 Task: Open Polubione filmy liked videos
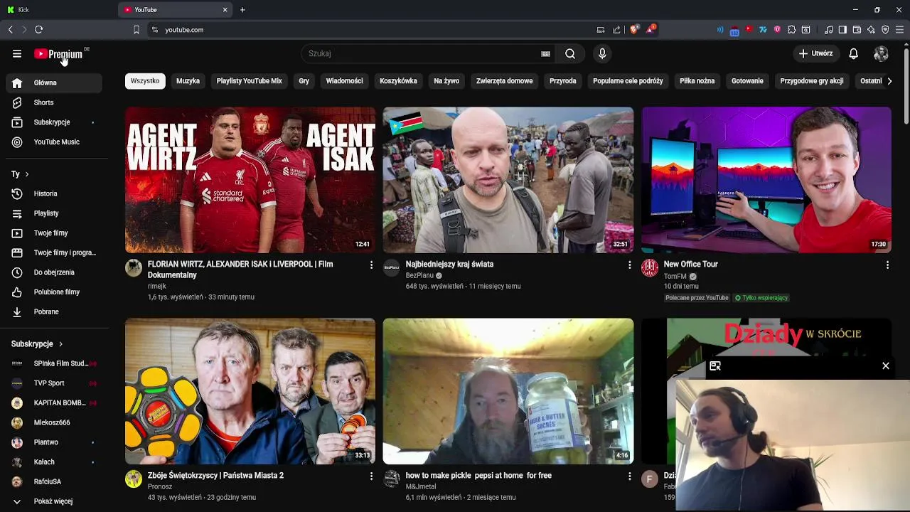tap(54, 292)
